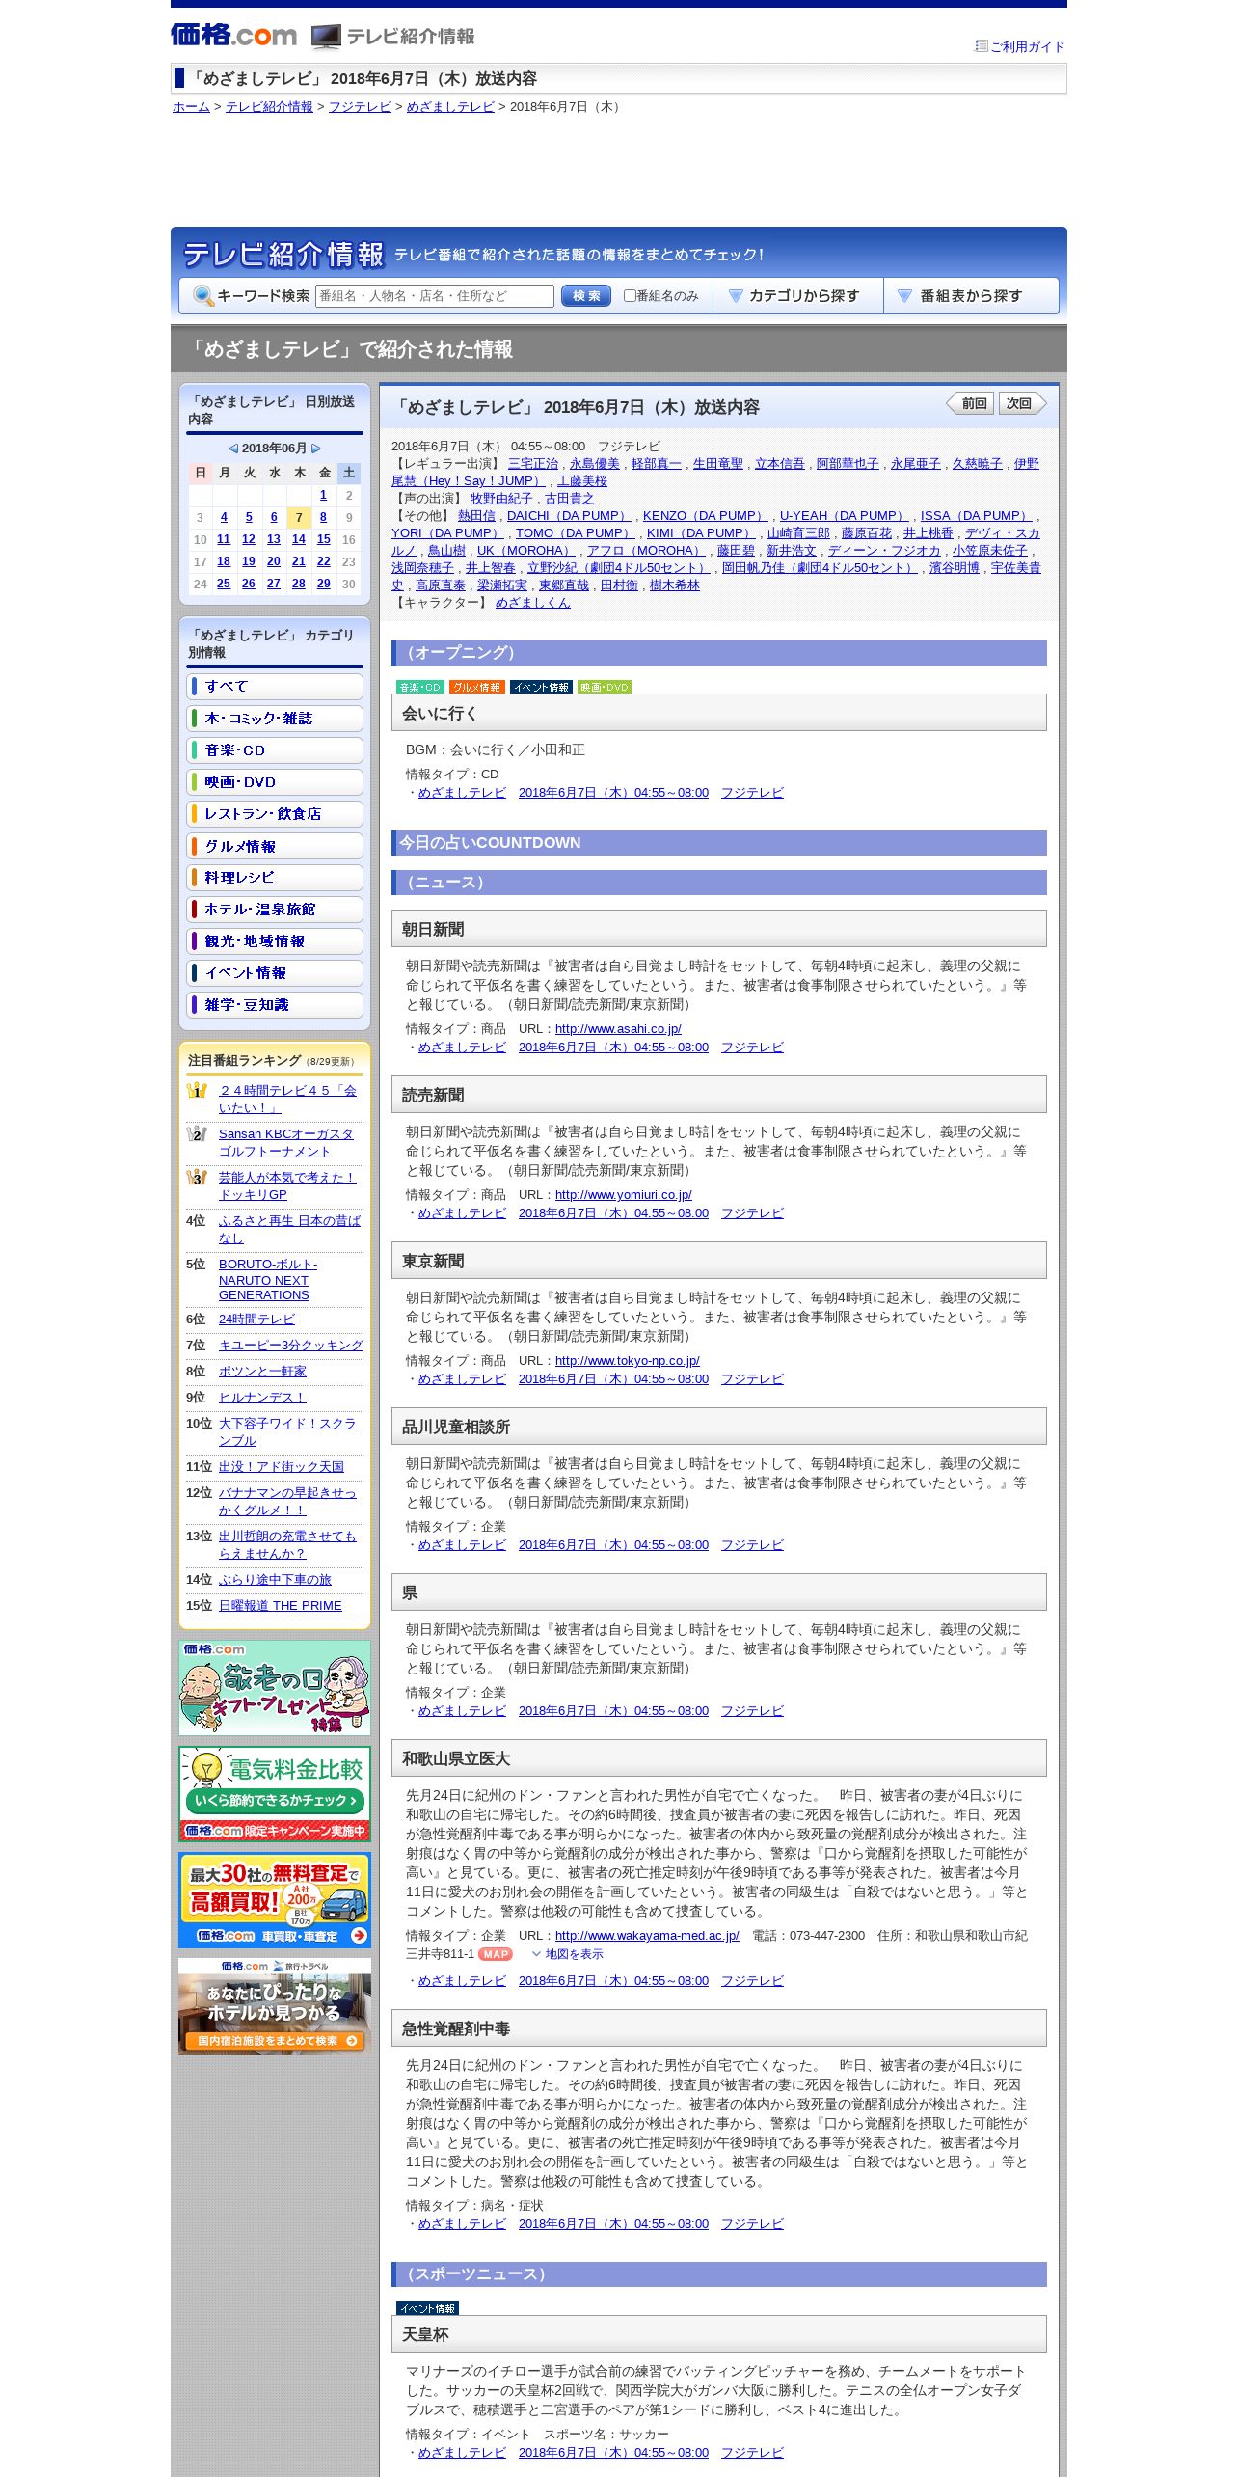Viewport: 1238px width, 2477px height.
Task: Open 日曜報道 THE PRIME link
Action: click(281, 1605)
